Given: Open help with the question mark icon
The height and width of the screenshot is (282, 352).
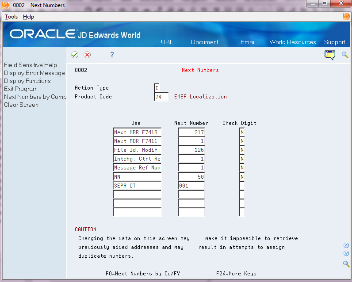Looking at the screenshot, I should tap(112, 54).
